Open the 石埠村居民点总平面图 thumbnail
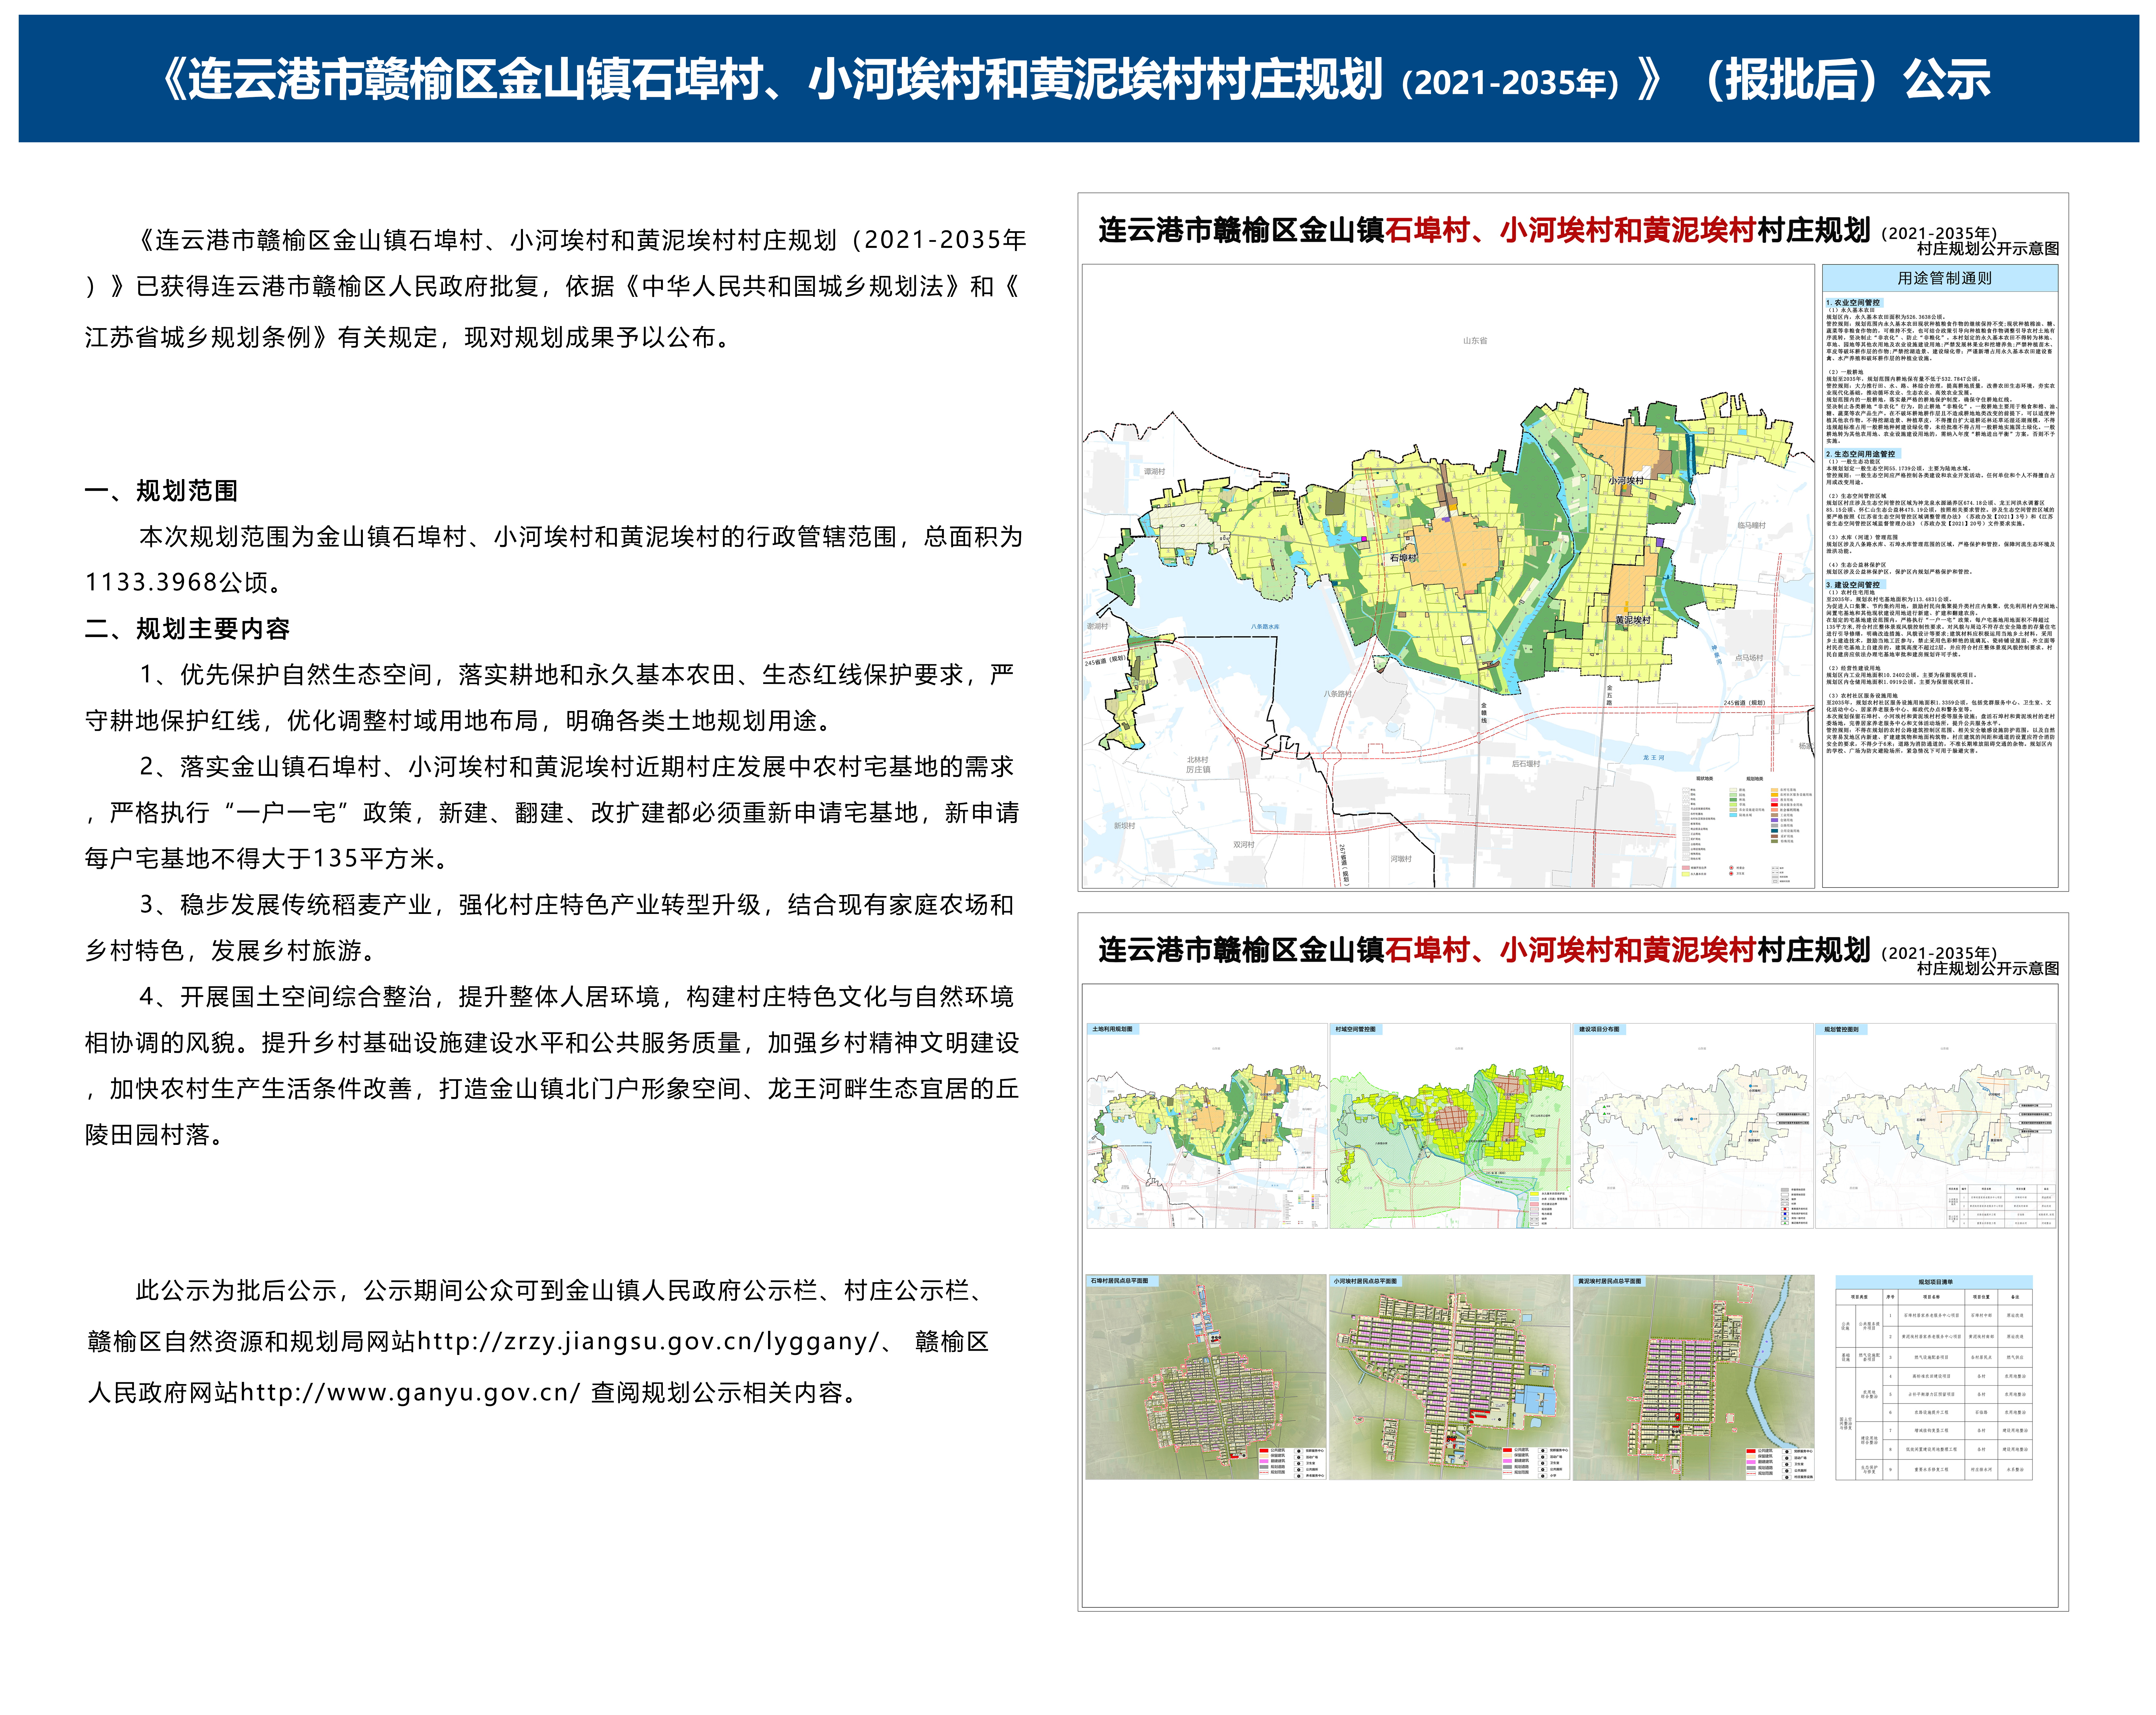 (1206, 1377)
